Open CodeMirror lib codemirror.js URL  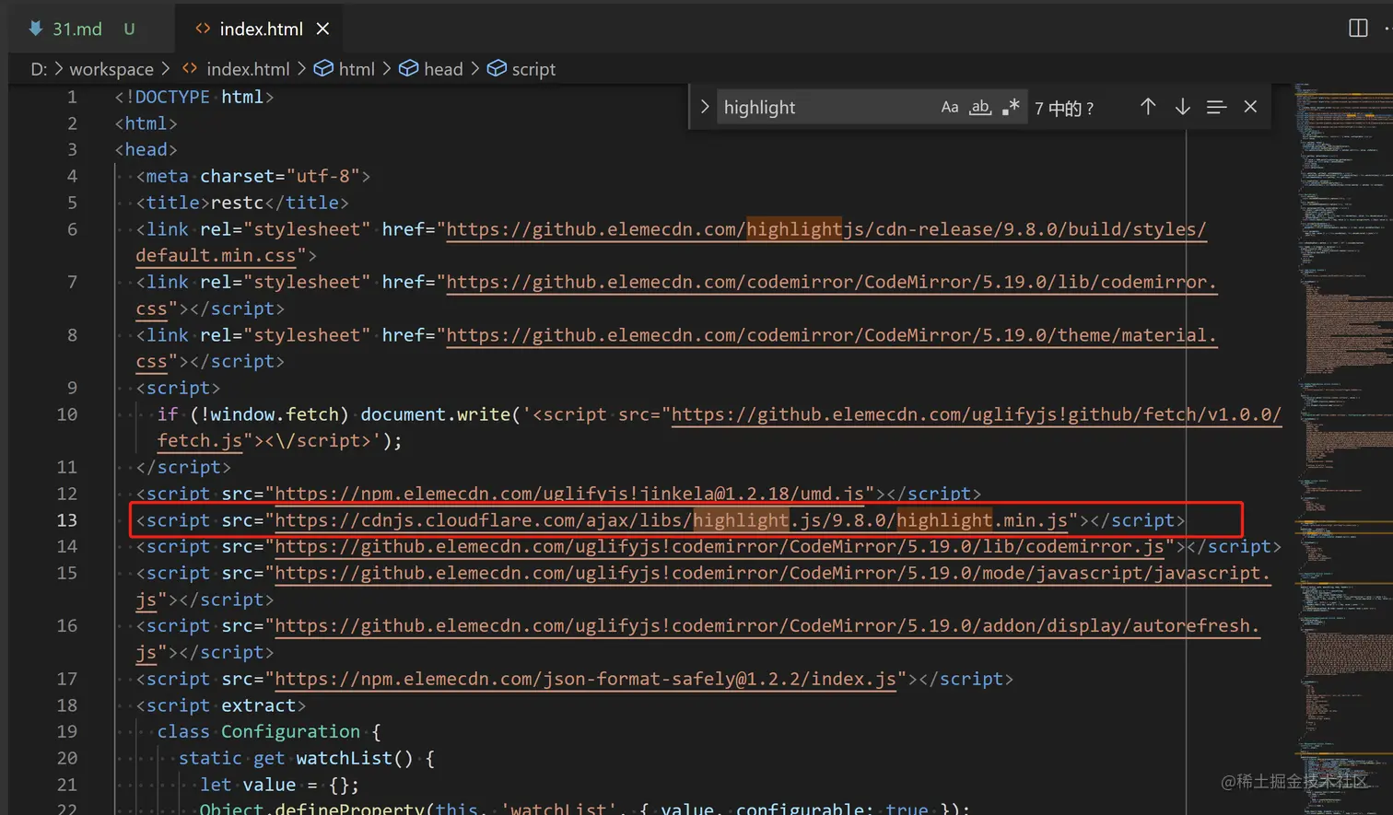coord(720,547)
